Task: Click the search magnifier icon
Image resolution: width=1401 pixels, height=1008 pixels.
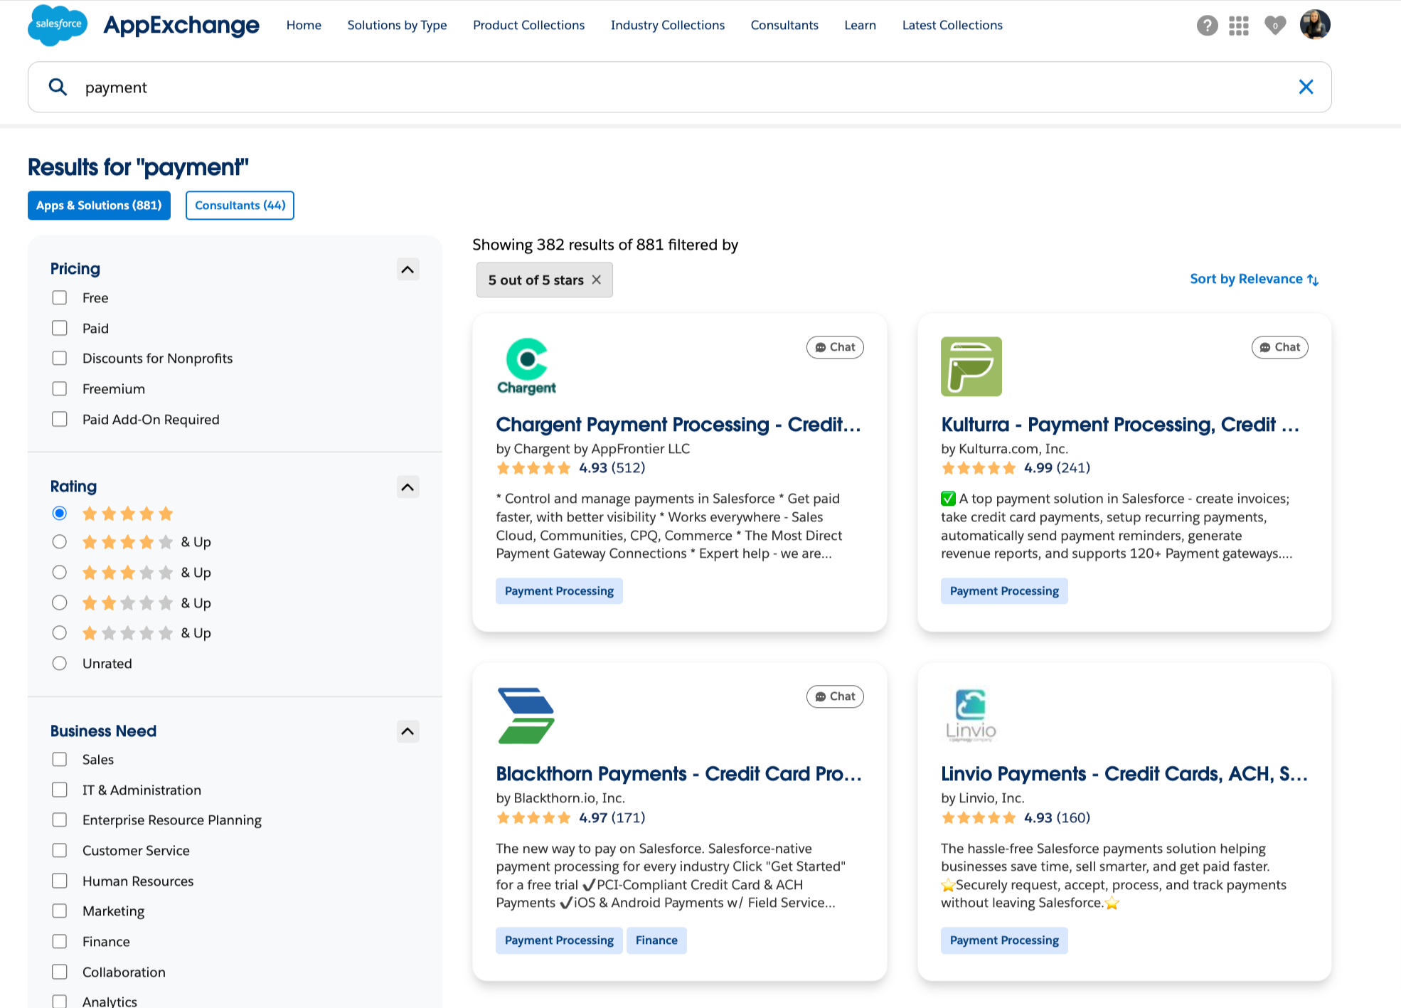Action: 58,87
